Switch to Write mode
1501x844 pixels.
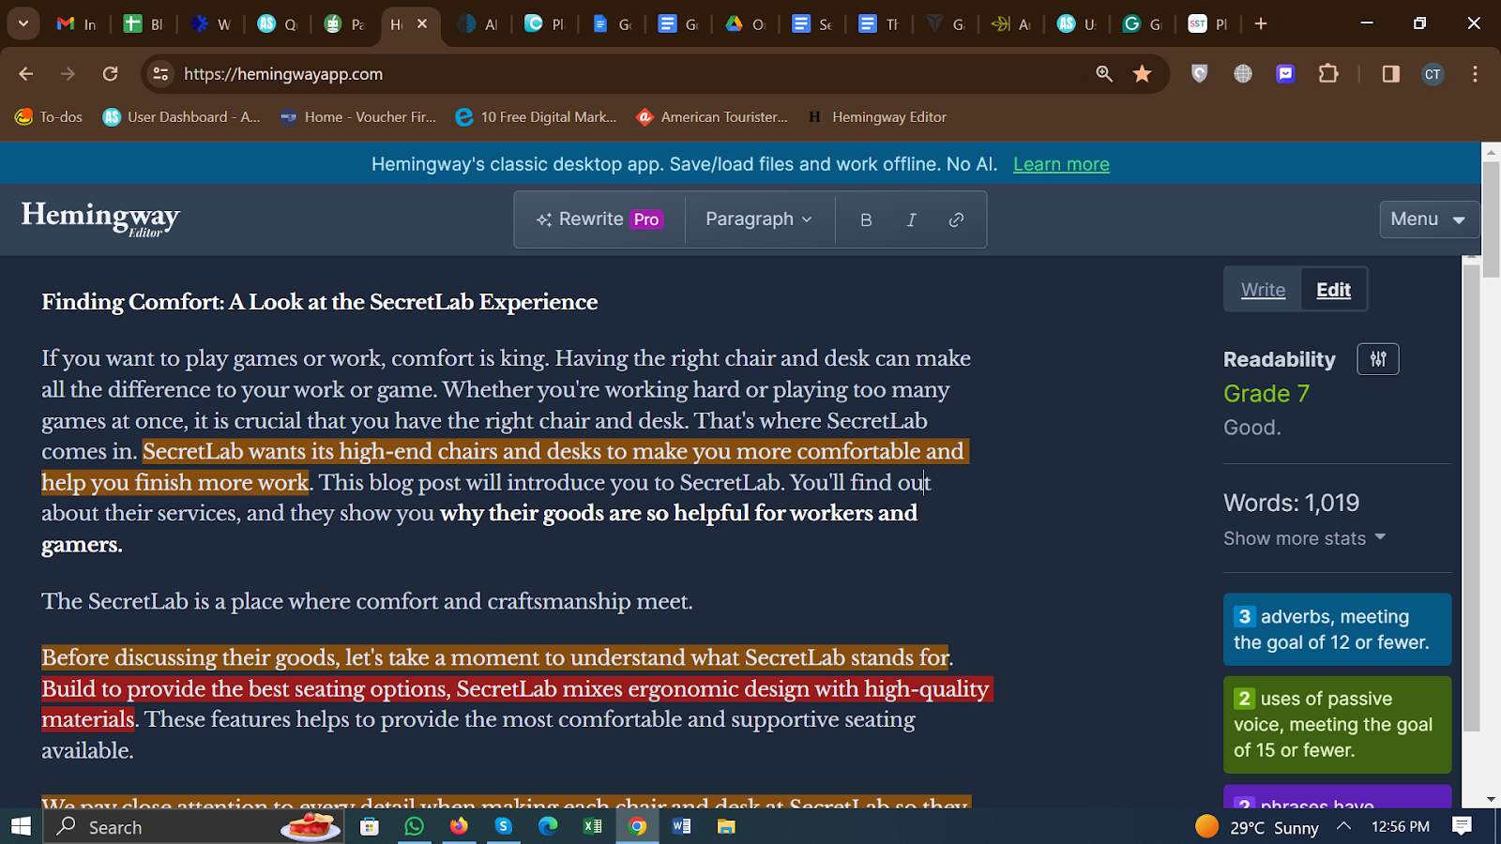pyautogui.click(x=1263, y=290)
